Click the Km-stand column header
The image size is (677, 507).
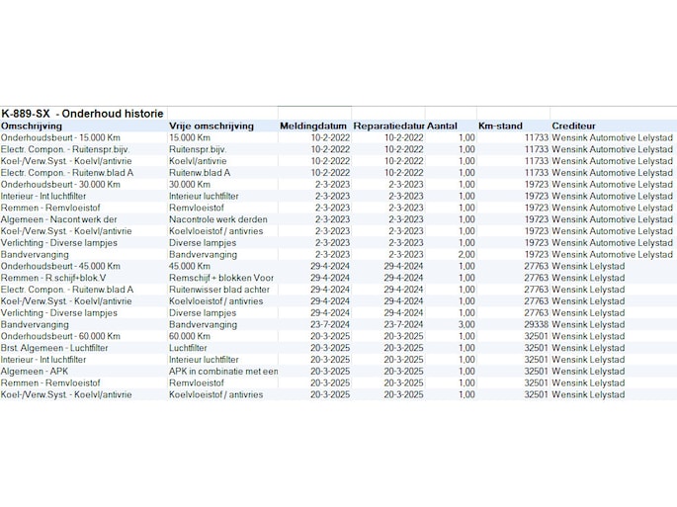click(499, 127)
